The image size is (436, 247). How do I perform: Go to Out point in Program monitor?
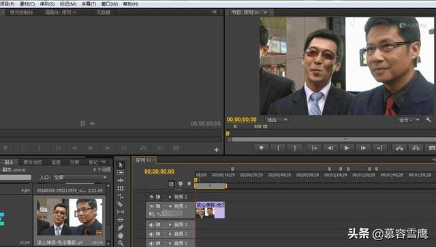pos(380,148)
